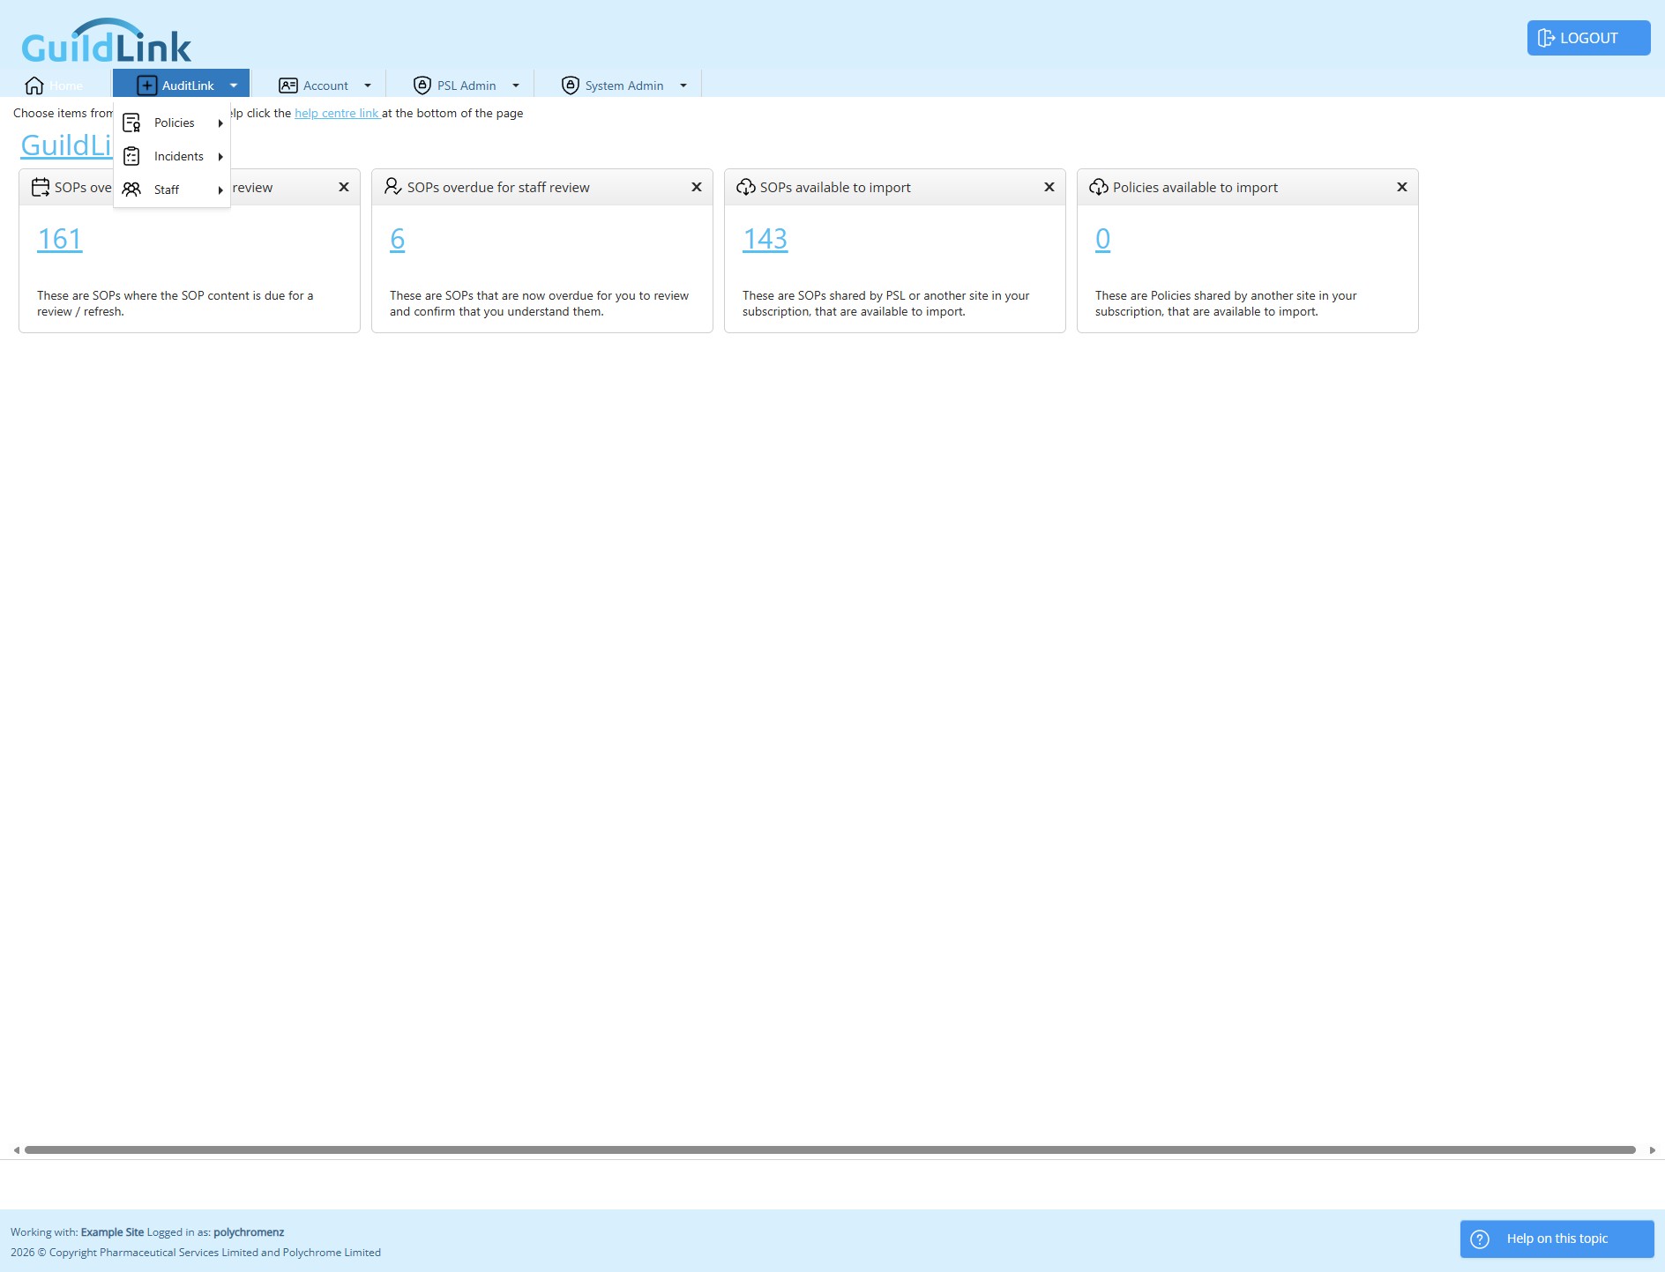Expand the AuditLink dropdown arrow
1665x1272 pixels.
[234, 86]
